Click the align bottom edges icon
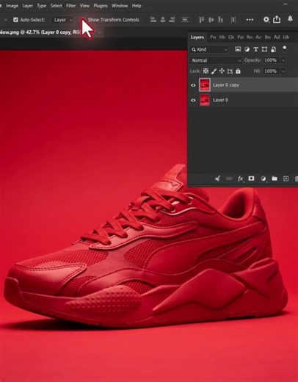This screenshot has height=382, width=298. [220, 20]
